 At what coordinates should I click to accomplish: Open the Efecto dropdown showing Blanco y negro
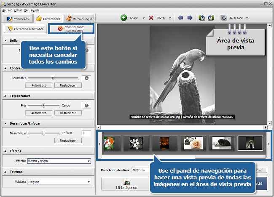(x=59, y=161)
